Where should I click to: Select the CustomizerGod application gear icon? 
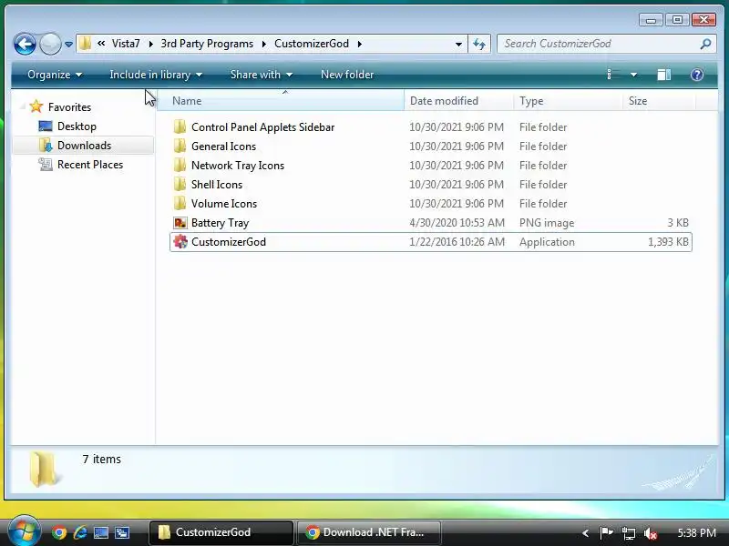point(180,242)
